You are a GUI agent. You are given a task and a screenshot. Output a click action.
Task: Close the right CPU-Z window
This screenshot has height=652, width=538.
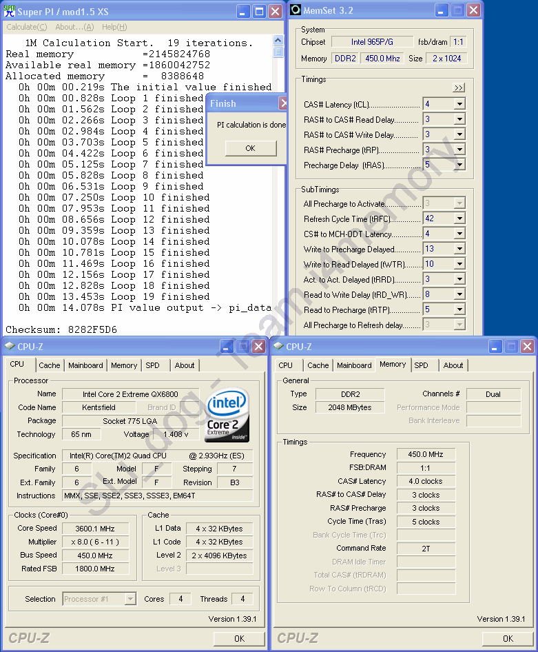(527, 347)
